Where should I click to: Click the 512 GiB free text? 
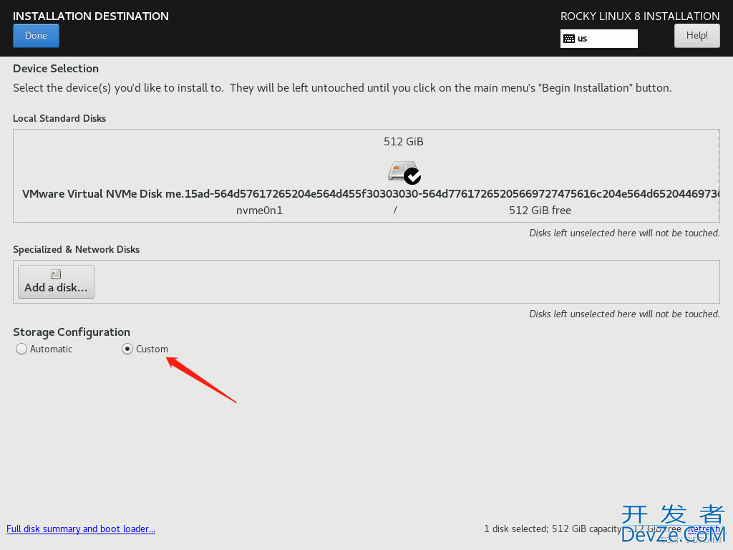(540, 211)
